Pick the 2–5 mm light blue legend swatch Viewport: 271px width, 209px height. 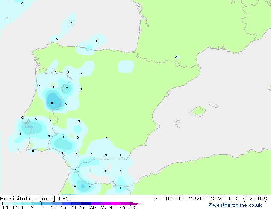pos(37,203)
